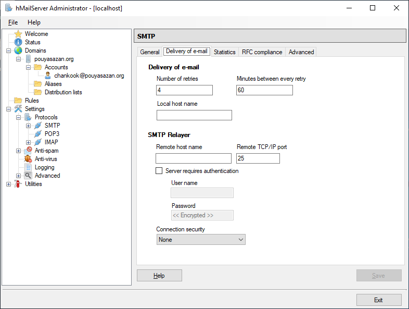Click the Anti-virus bug icon

pyautogui.click(x=28, y=159)
